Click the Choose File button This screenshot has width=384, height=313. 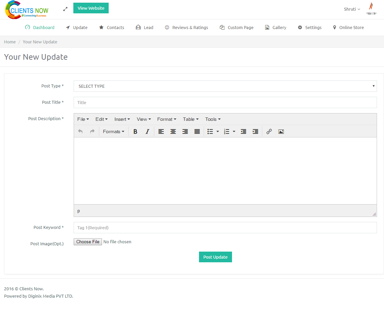[88, 242]
